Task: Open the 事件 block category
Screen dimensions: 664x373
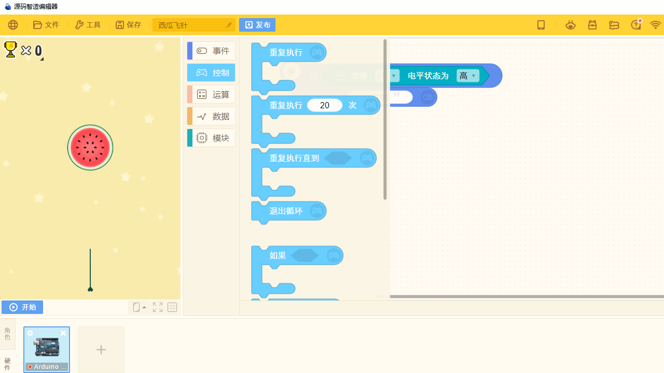Action: [x=211, y=50]
